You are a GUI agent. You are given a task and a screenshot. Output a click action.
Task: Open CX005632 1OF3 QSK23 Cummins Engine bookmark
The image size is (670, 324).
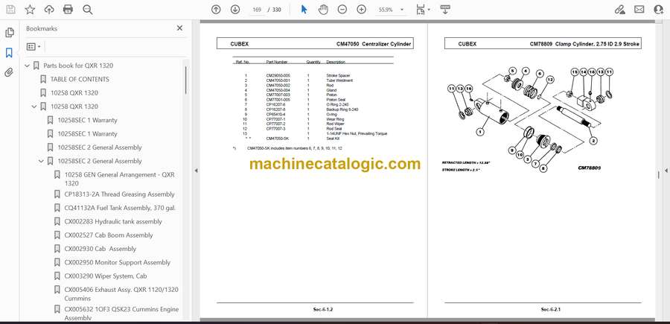tap(121, 313)
